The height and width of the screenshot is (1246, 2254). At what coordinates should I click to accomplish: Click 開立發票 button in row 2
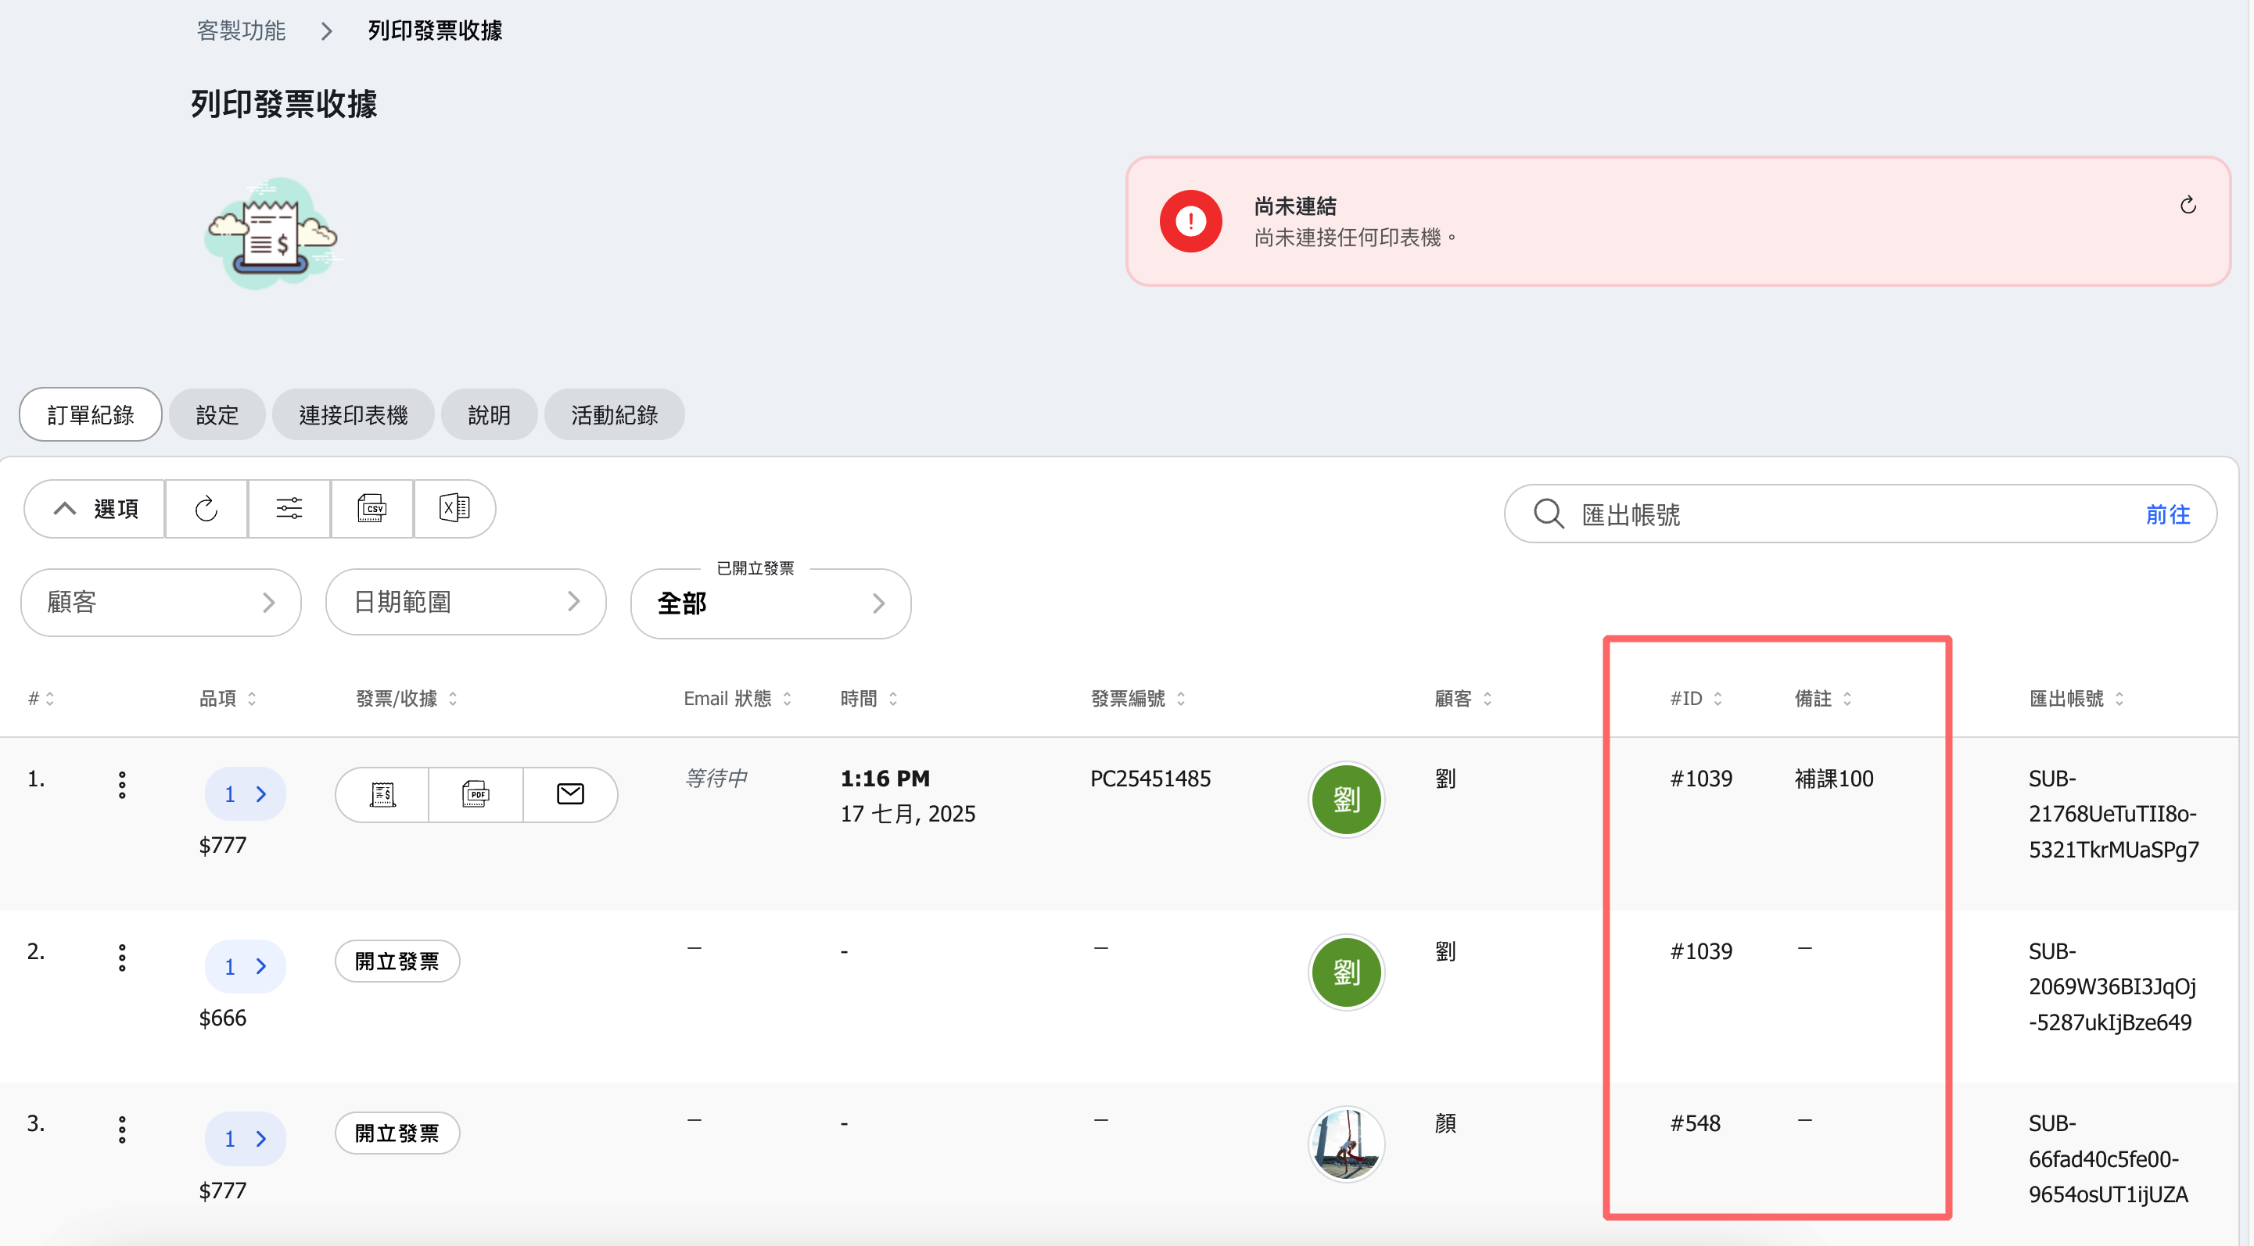397,961
